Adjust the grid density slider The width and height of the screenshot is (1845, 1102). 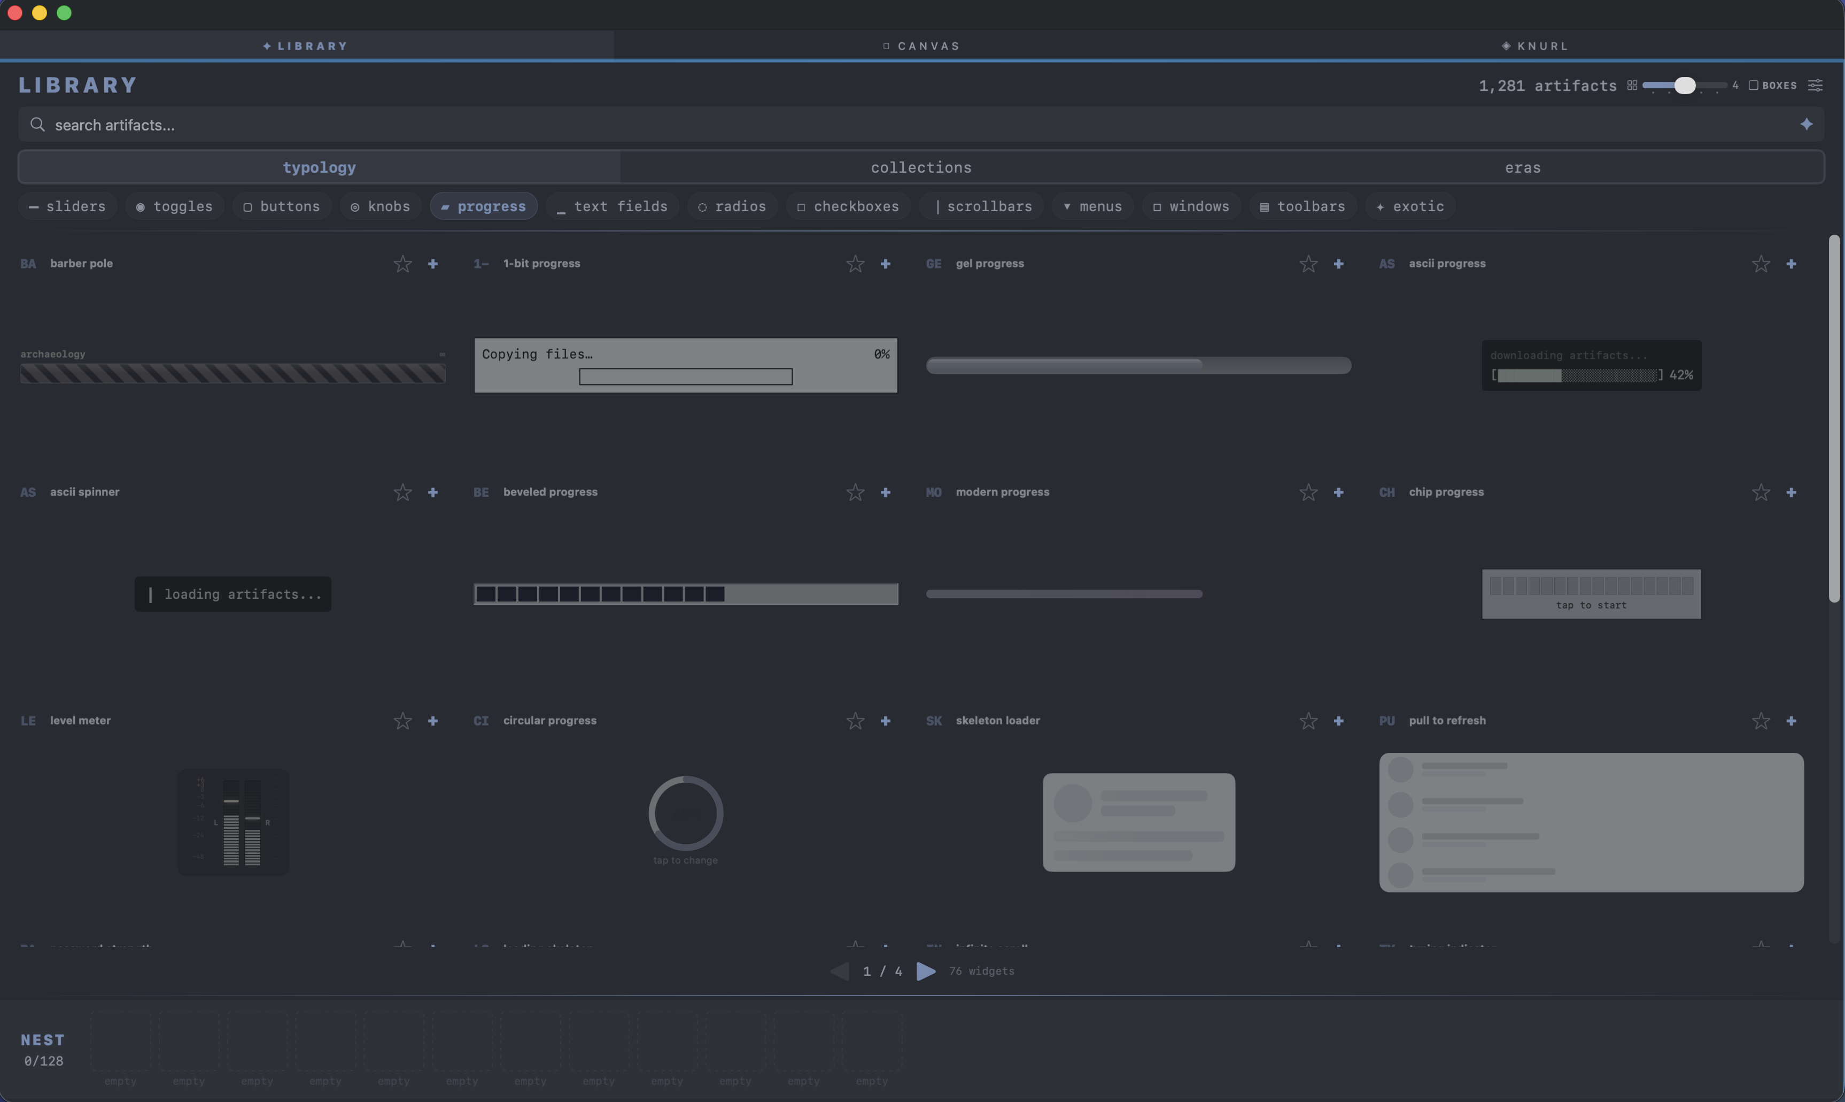(1686, 84)
